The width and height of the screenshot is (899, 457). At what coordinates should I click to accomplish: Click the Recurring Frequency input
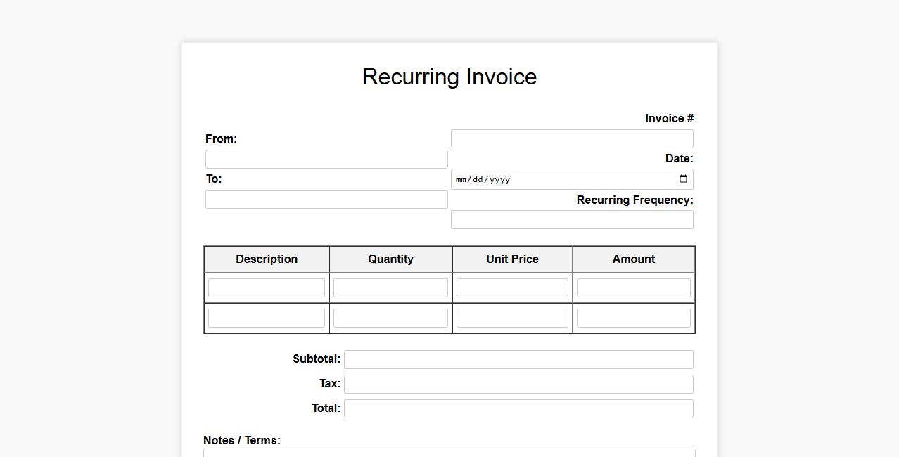coord(571,219)
